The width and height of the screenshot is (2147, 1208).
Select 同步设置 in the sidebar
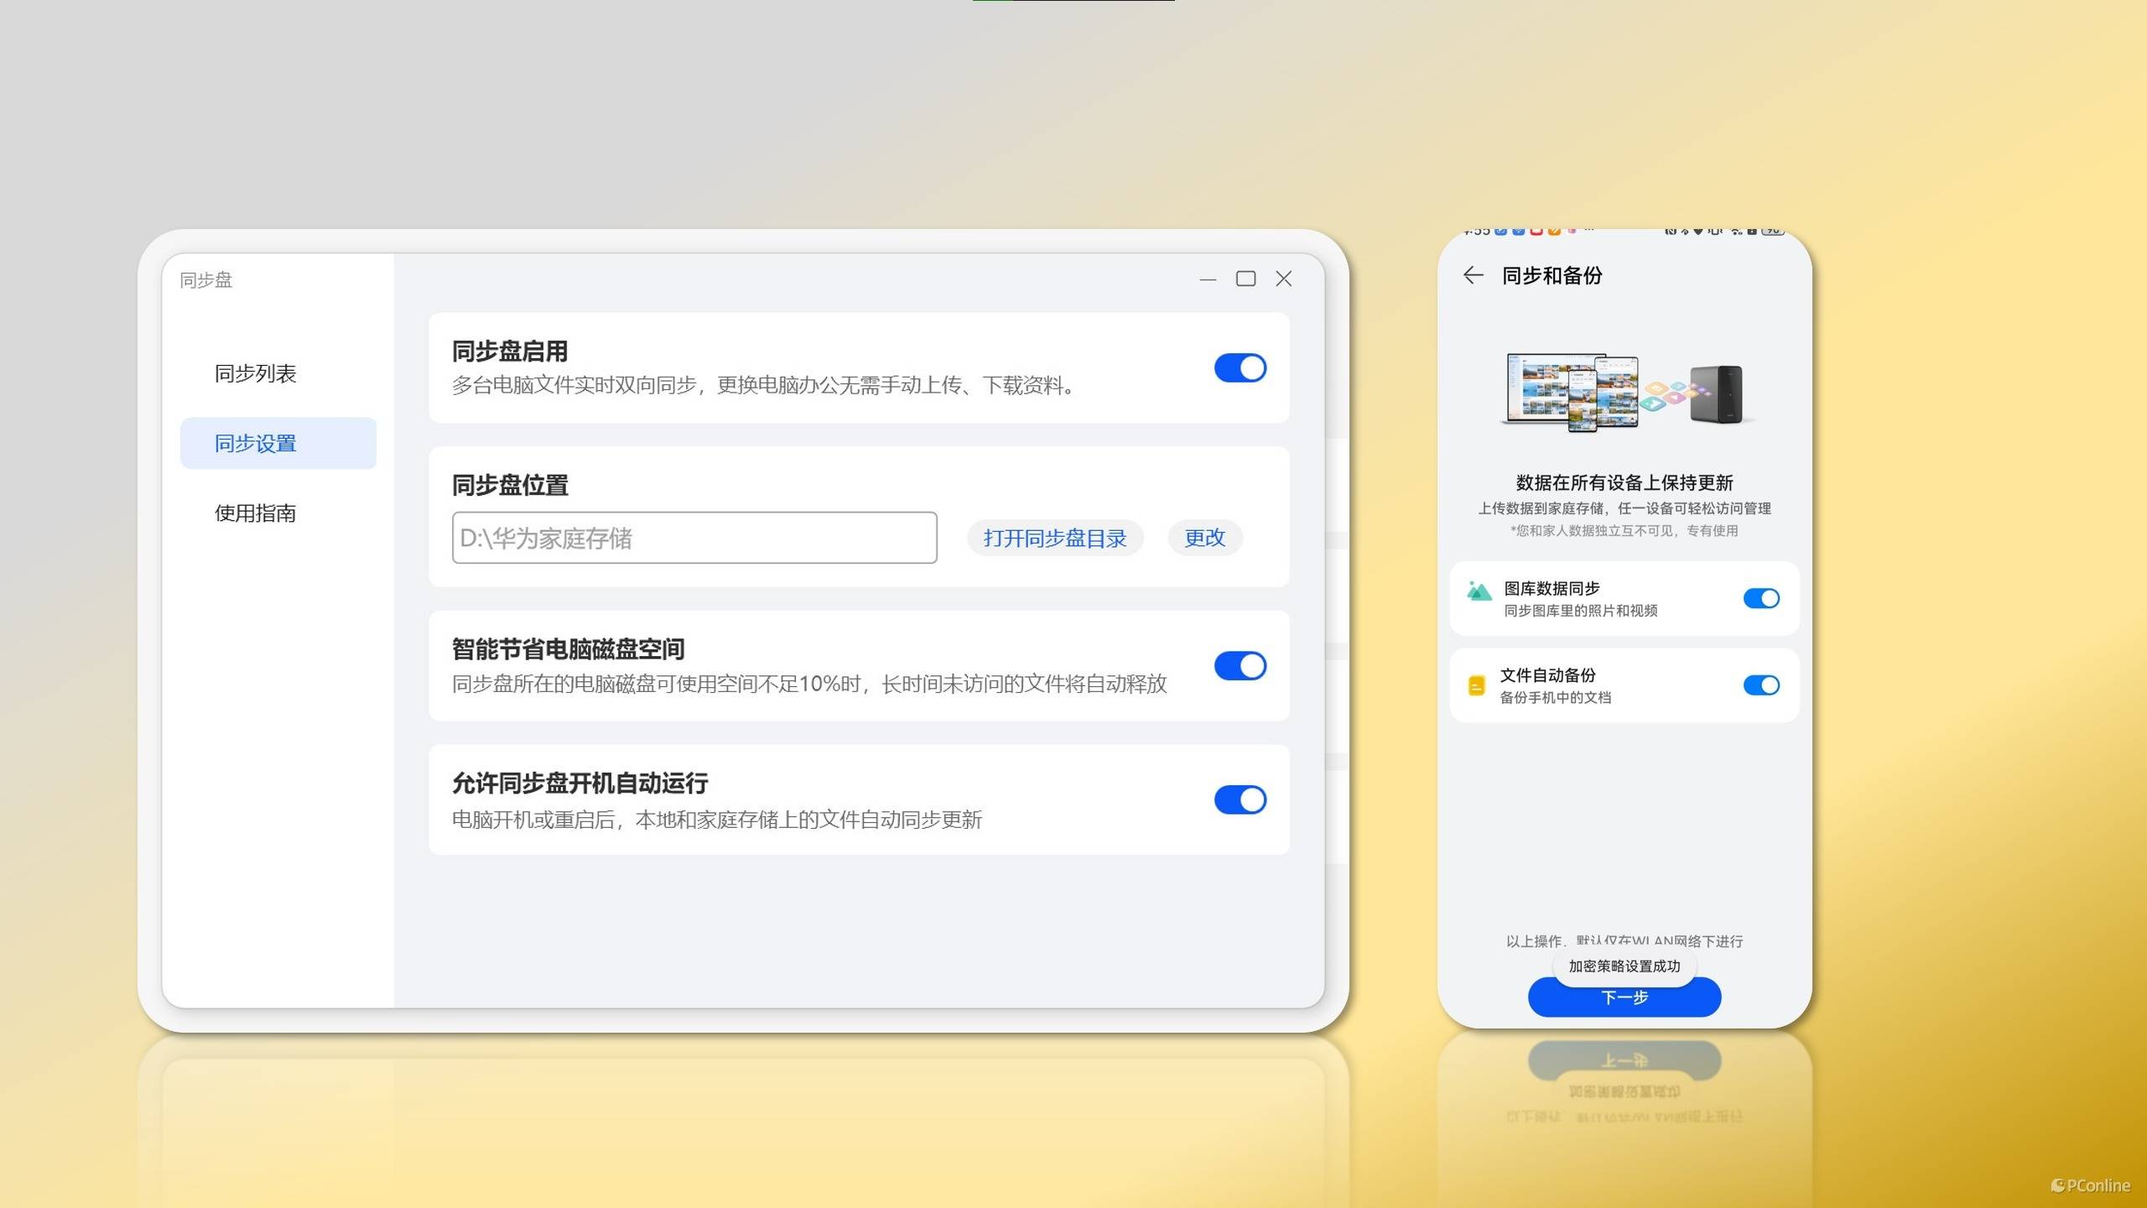click(x=256, y=443)
